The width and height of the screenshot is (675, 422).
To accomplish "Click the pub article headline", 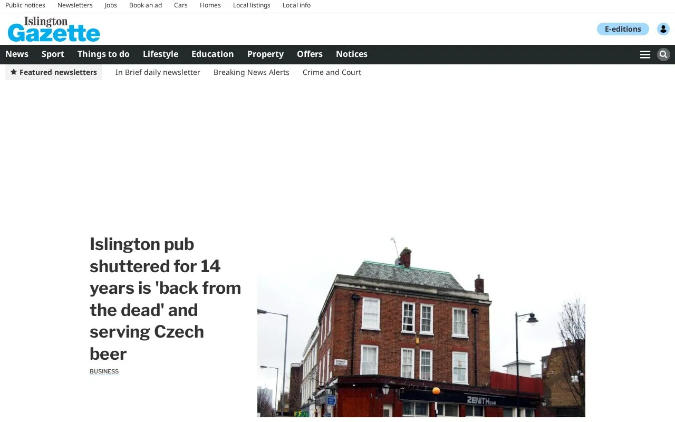I will (165, 299).
